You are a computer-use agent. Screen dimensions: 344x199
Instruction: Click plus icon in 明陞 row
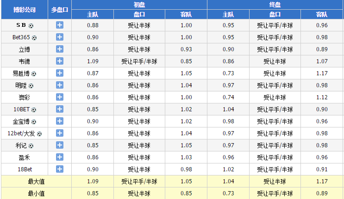pyautogui.click(x=60, y=85)
